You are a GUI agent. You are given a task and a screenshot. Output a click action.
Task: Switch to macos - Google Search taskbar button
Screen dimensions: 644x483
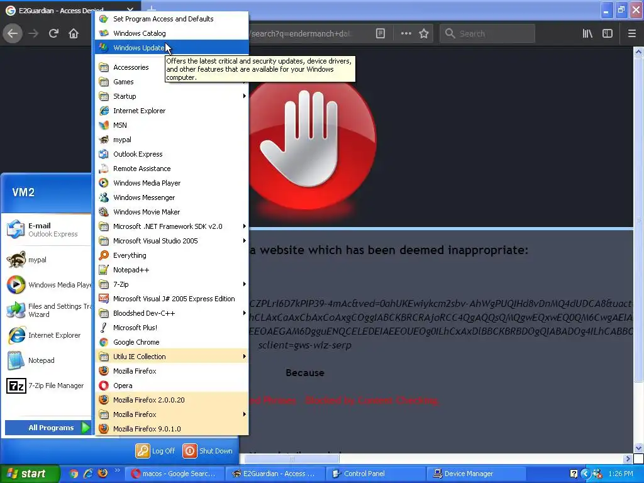174,474
